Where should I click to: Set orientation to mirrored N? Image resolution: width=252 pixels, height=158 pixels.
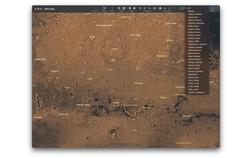(x=145, y=8)
